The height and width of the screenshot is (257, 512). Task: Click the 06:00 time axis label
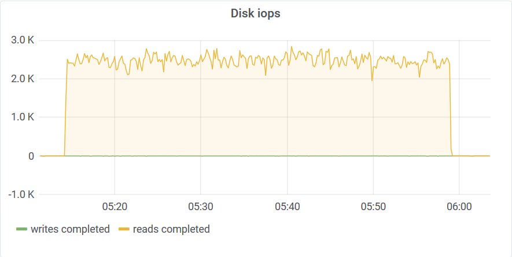pos(459,207)
